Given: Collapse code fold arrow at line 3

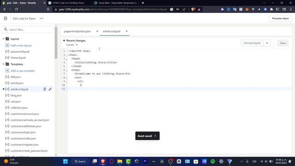Looking at the screenshot, I should point(66,59).
